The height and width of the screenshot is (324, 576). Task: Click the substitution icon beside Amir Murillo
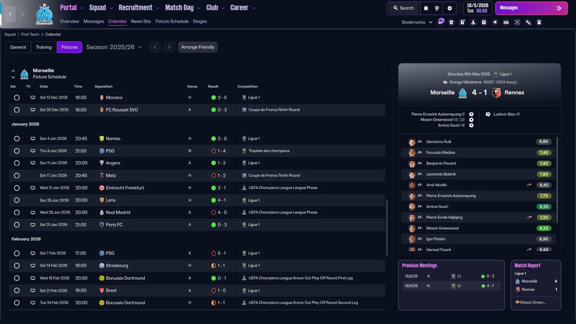coord(529,185)
